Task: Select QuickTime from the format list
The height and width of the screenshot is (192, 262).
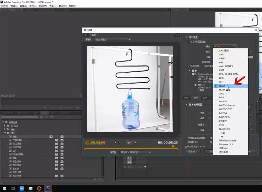Action: 225,129
